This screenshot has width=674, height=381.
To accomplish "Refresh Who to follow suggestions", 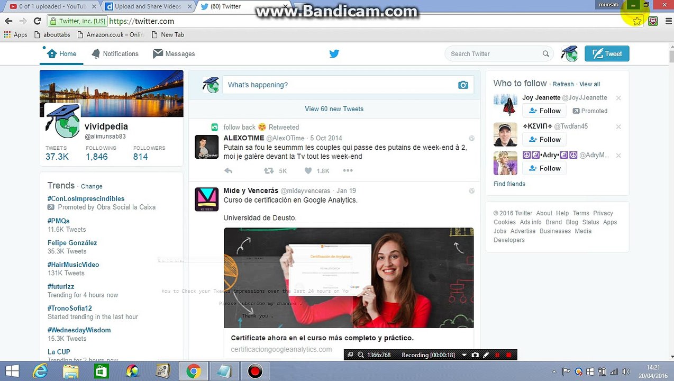I will click(563, 84).
